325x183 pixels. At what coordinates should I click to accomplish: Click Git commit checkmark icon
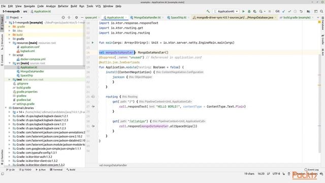[x=289, y=11]
